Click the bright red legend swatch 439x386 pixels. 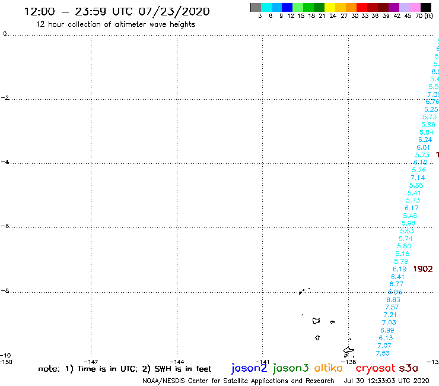[x=362, y=7]
